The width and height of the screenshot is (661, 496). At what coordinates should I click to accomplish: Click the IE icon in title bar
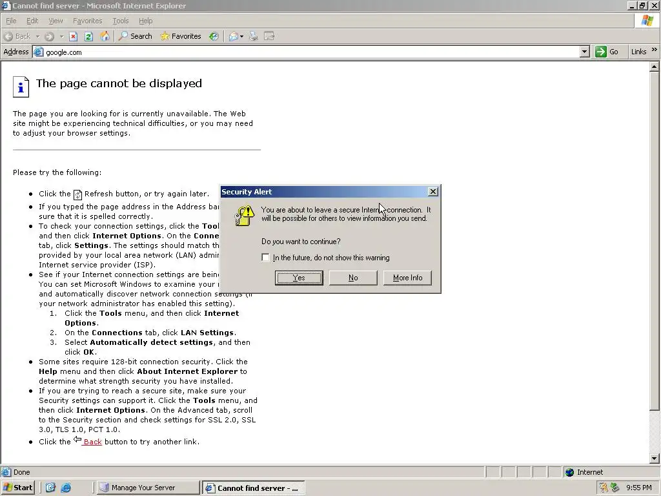pyautogui.click(x=5, y=5)
